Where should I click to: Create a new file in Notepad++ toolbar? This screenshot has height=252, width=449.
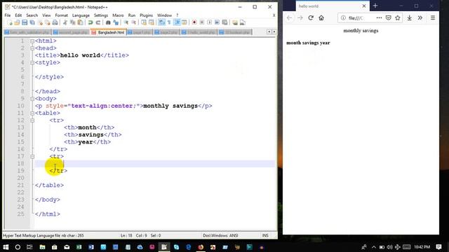point(10,22)
